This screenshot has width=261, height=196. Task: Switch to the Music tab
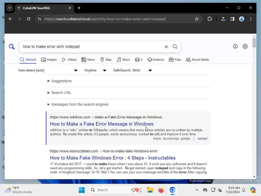pyautogui.click(x=123, y=60)
